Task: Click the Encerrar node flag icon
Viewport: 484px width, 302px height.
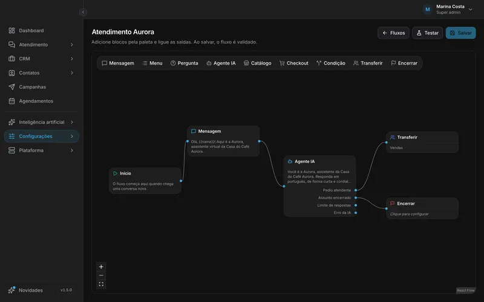Action: click(x=392, y=204)
